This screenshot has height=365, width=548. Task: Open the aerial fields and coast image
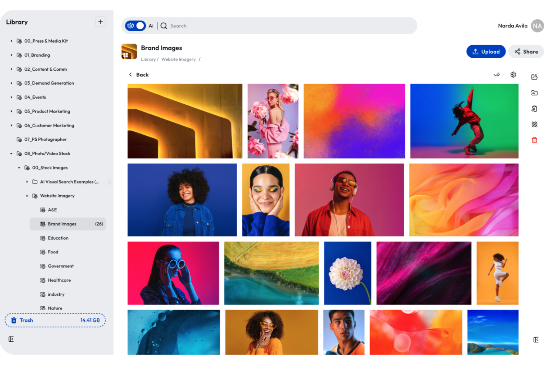click(x=271, y=273)
